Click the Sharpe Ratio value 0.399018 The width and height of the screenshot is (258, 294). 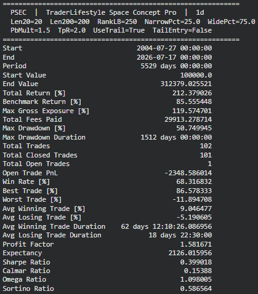pyautogui.click(x=196, y=262)
